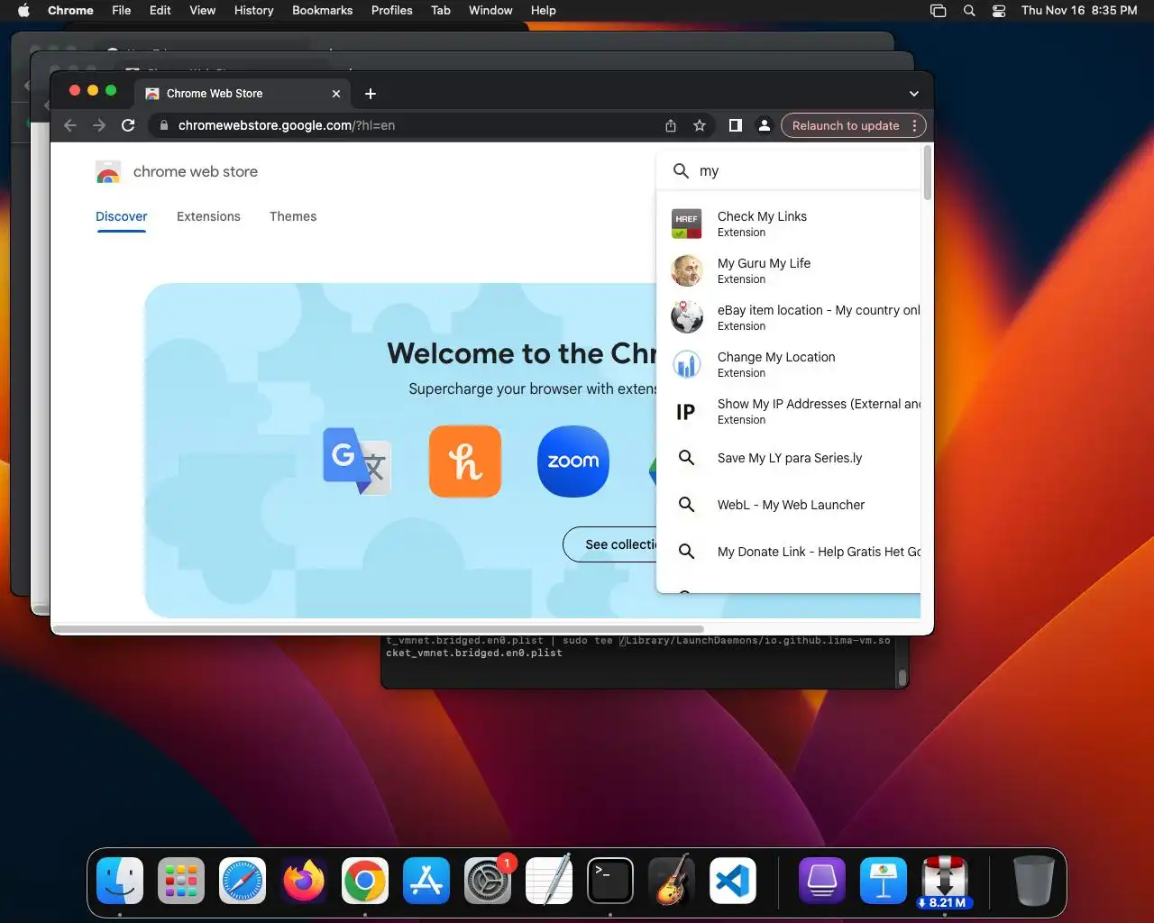Click the address bar URL field

point(406,125)
